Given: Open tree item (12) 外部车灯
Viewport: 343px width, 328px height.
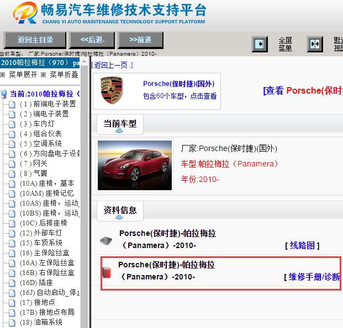Looking at the screenshot, I should 41,233.
